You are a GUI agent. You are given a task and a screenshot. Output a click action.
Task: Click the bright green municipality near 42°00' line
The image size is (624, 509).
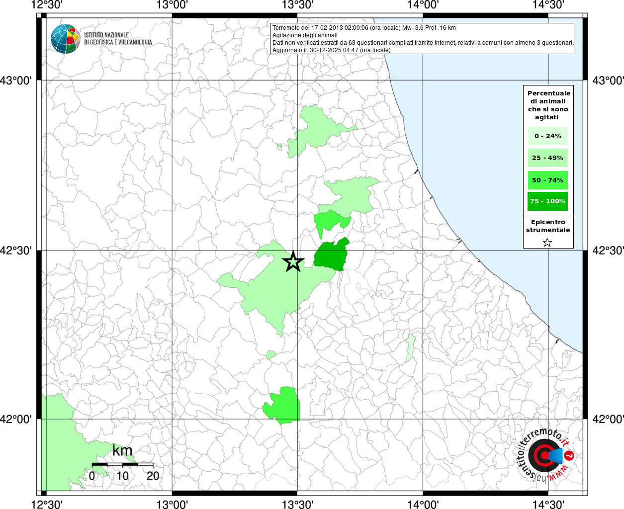282,406
